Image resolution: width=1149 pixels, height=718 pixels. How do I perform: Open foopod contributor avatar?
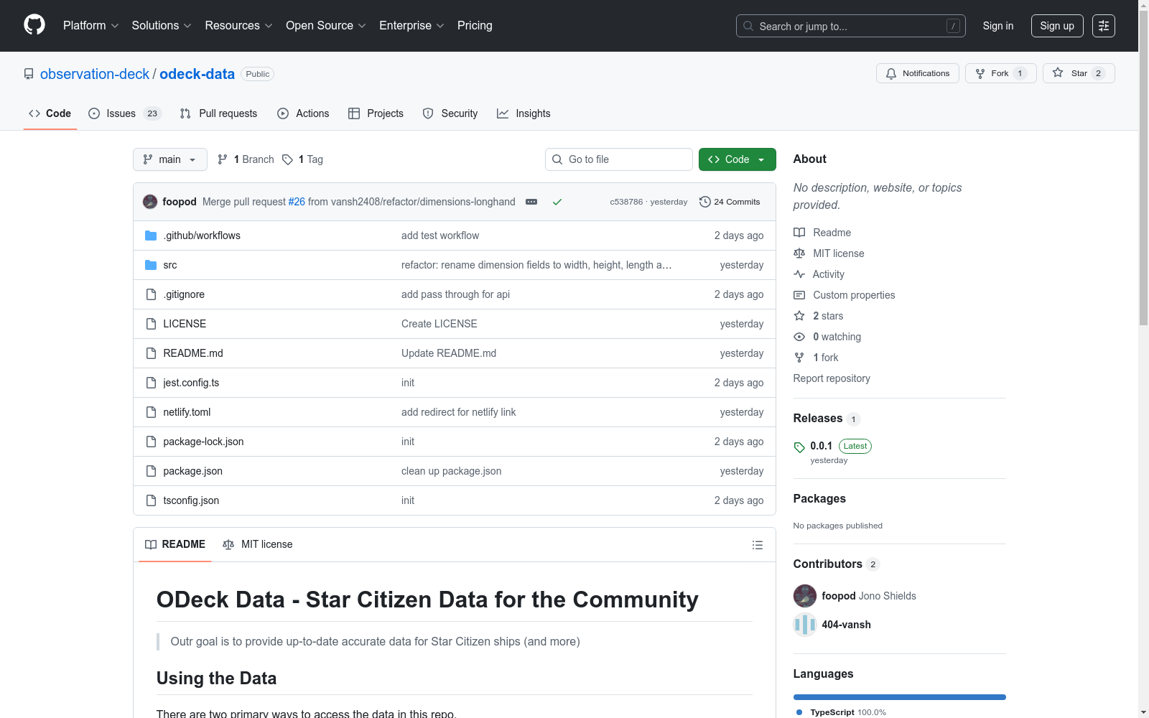805,596
